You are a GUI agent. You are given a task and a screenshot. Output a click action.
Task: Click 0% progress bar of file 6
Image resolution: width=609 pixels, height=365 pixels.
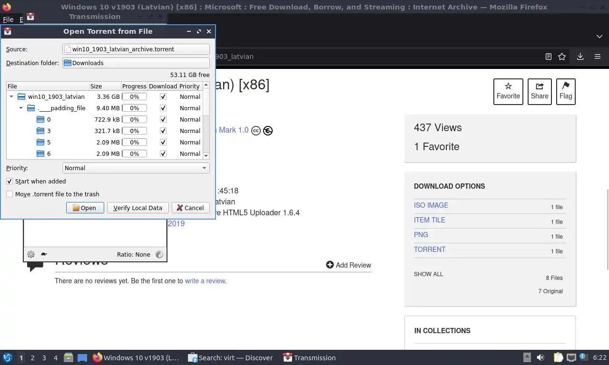pyautogui.click(x=134, y=154)
